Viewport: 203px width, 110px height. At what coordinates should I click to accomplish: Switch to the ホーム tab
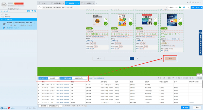[x=44, y=3]
